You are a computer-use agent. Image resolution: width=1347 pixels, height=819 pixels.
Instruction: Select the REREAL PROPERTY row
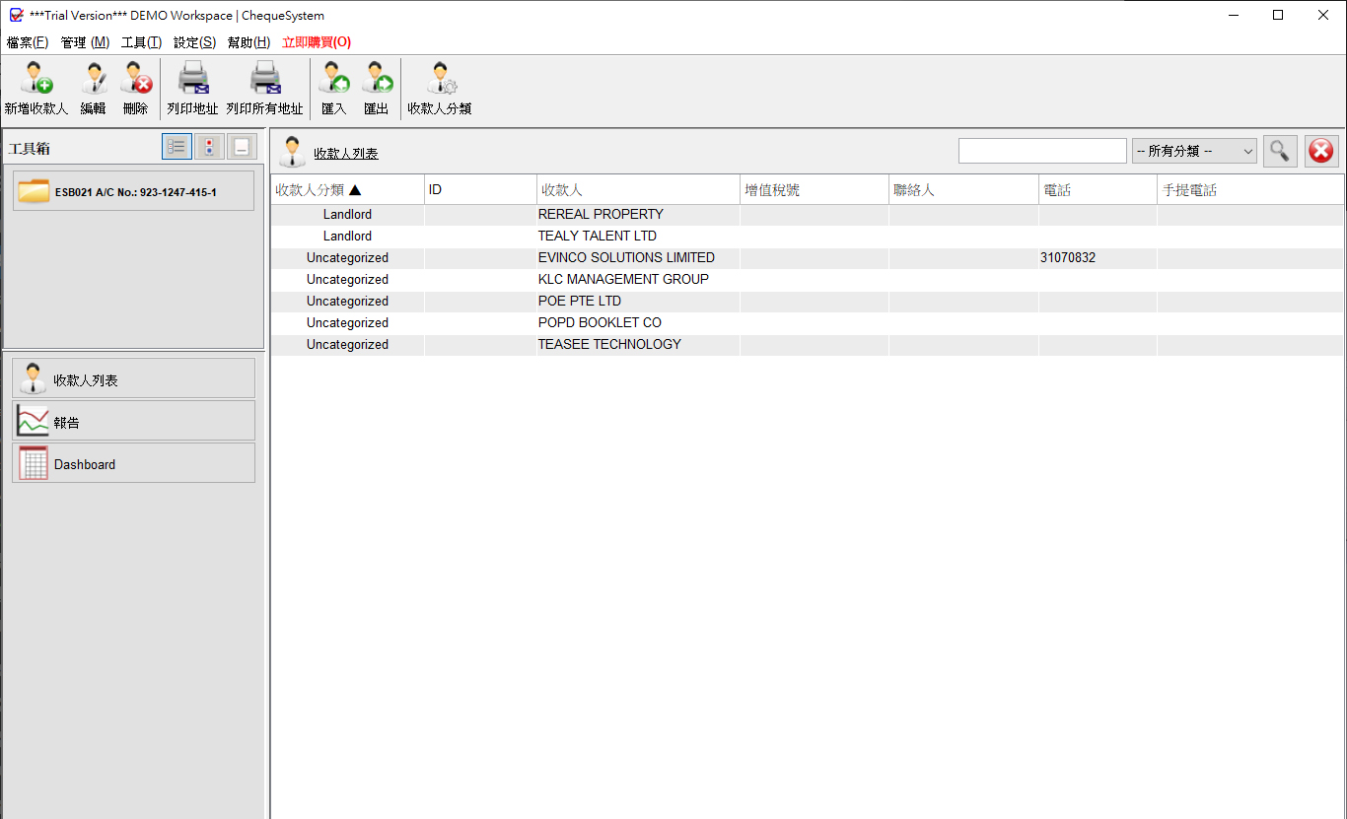808,215
